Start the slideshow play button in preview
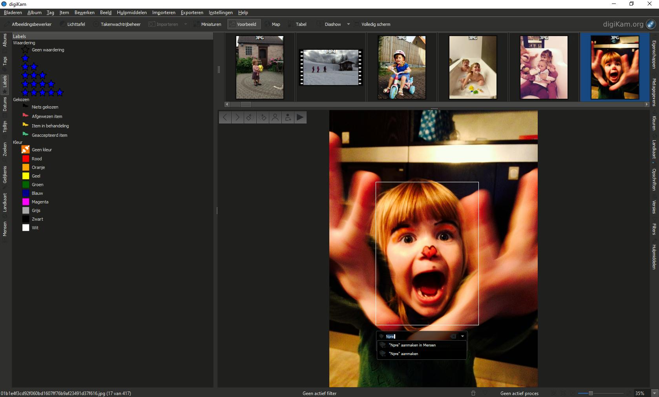This screenshot has height=397, width=659. click(300, 117)
